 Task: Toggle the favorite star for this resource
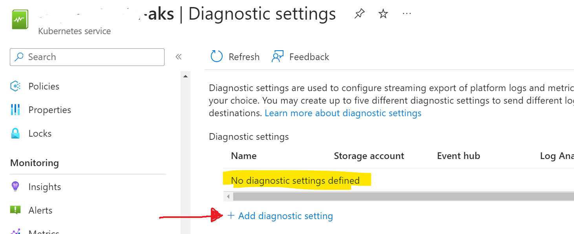pos(382,13)
